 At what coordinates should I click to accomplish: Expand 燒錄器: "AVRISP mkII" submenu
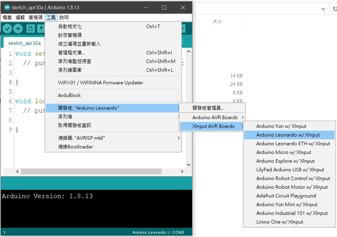point(113,138)
